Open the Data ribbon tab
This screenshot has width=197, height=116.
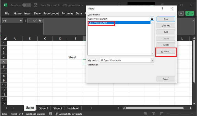(79, 13)
